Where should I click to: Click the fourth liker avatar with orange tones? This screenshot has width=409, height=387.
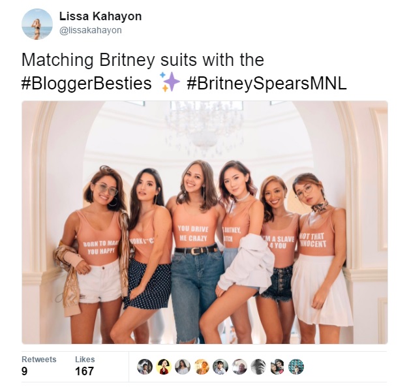(x=202, y=367)
